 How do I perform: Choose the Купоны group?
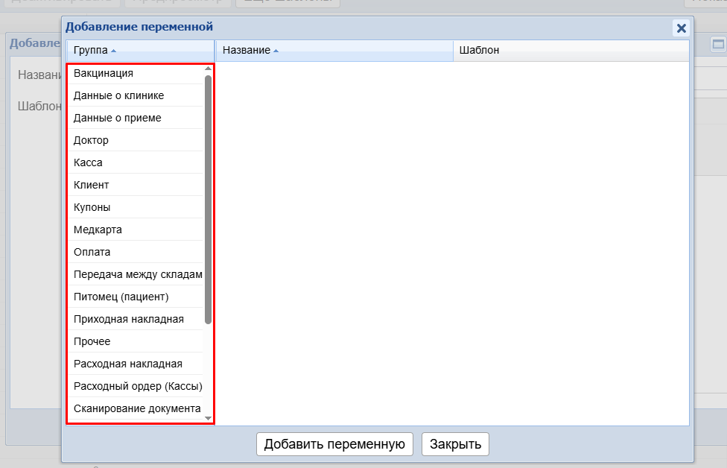(x=92, y=207)
